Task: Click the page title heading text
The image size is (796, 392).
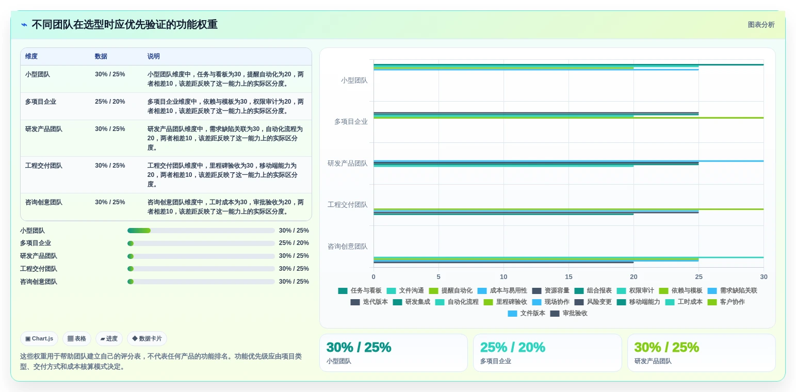Action: click(124, 25)
